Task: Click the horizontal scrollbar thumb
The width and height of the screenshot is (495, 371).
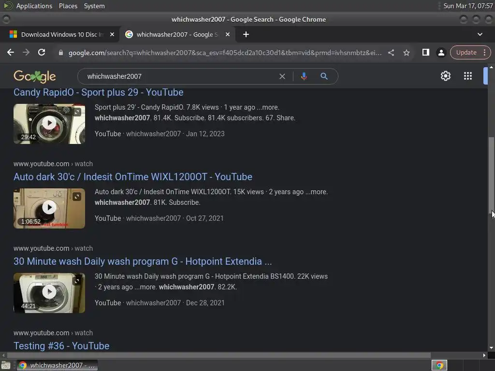Action: [x=218, y=355]
